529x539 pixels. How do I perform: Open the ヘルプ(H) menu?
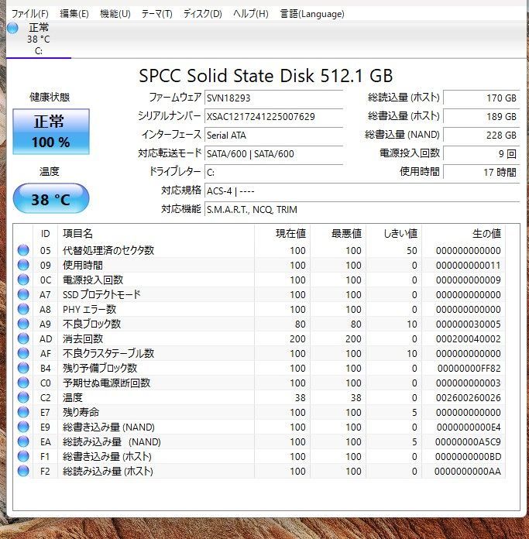[251, 14]
